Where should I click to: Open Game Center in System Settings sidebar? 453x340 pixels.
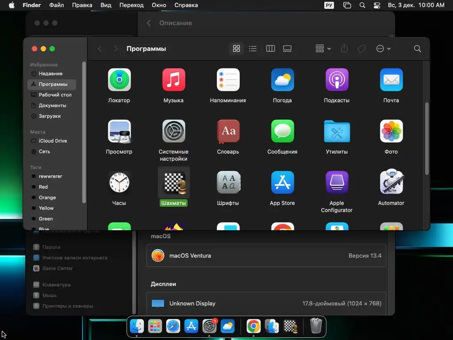tap(58, 268)
